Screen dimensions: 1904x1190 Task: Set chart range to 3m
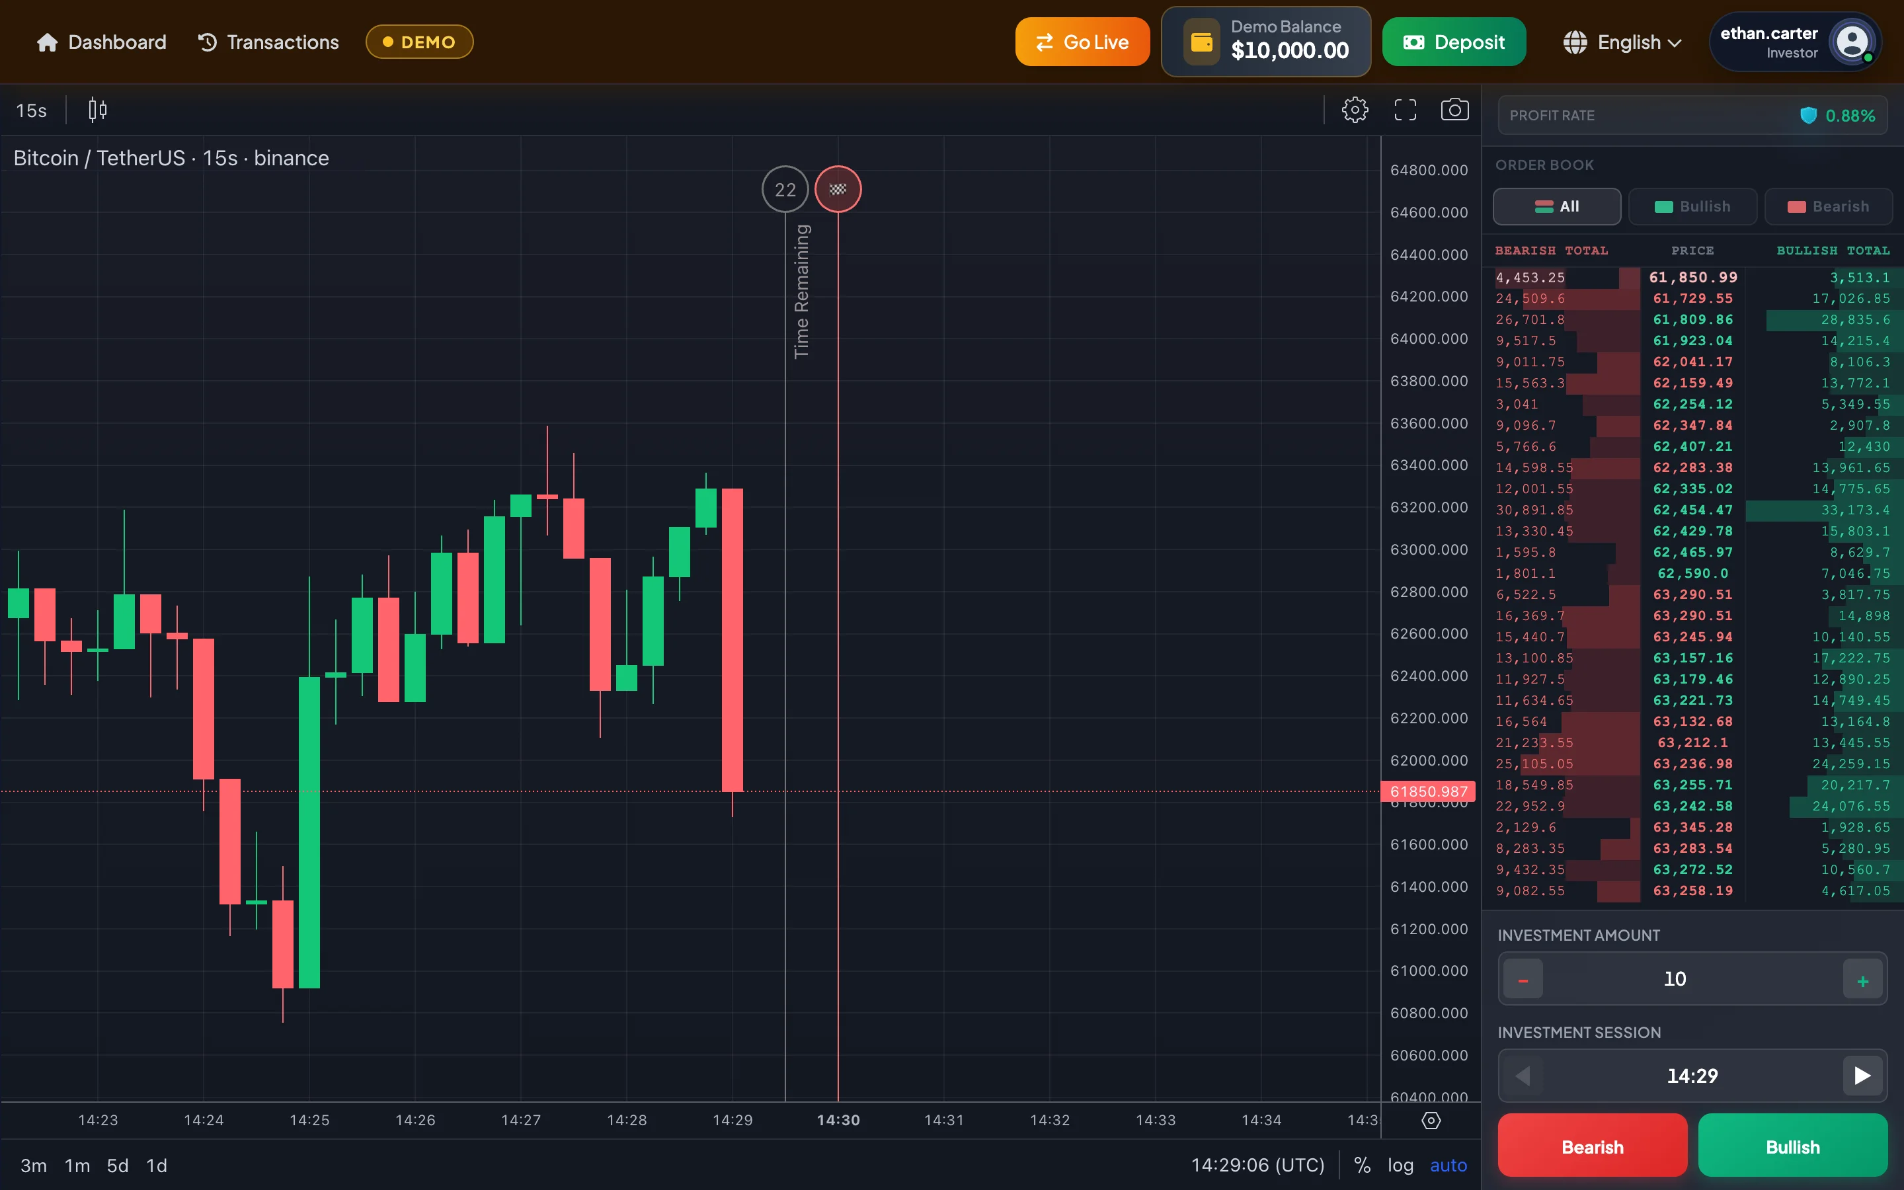coord(33,1166)
